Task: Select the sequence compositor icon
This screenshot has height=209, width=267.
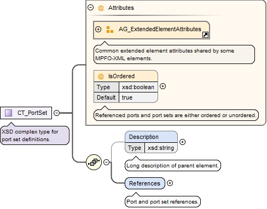Action: [94, 162]
